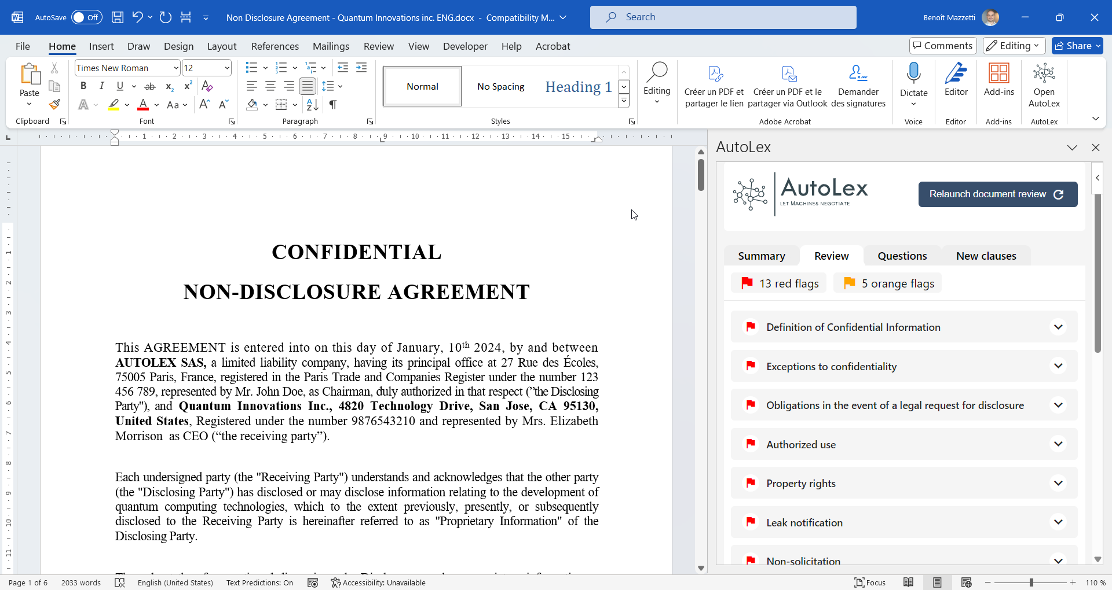Click the Format Painter brush
This screenshot has width=1112, height=590.
coord(54,105)
